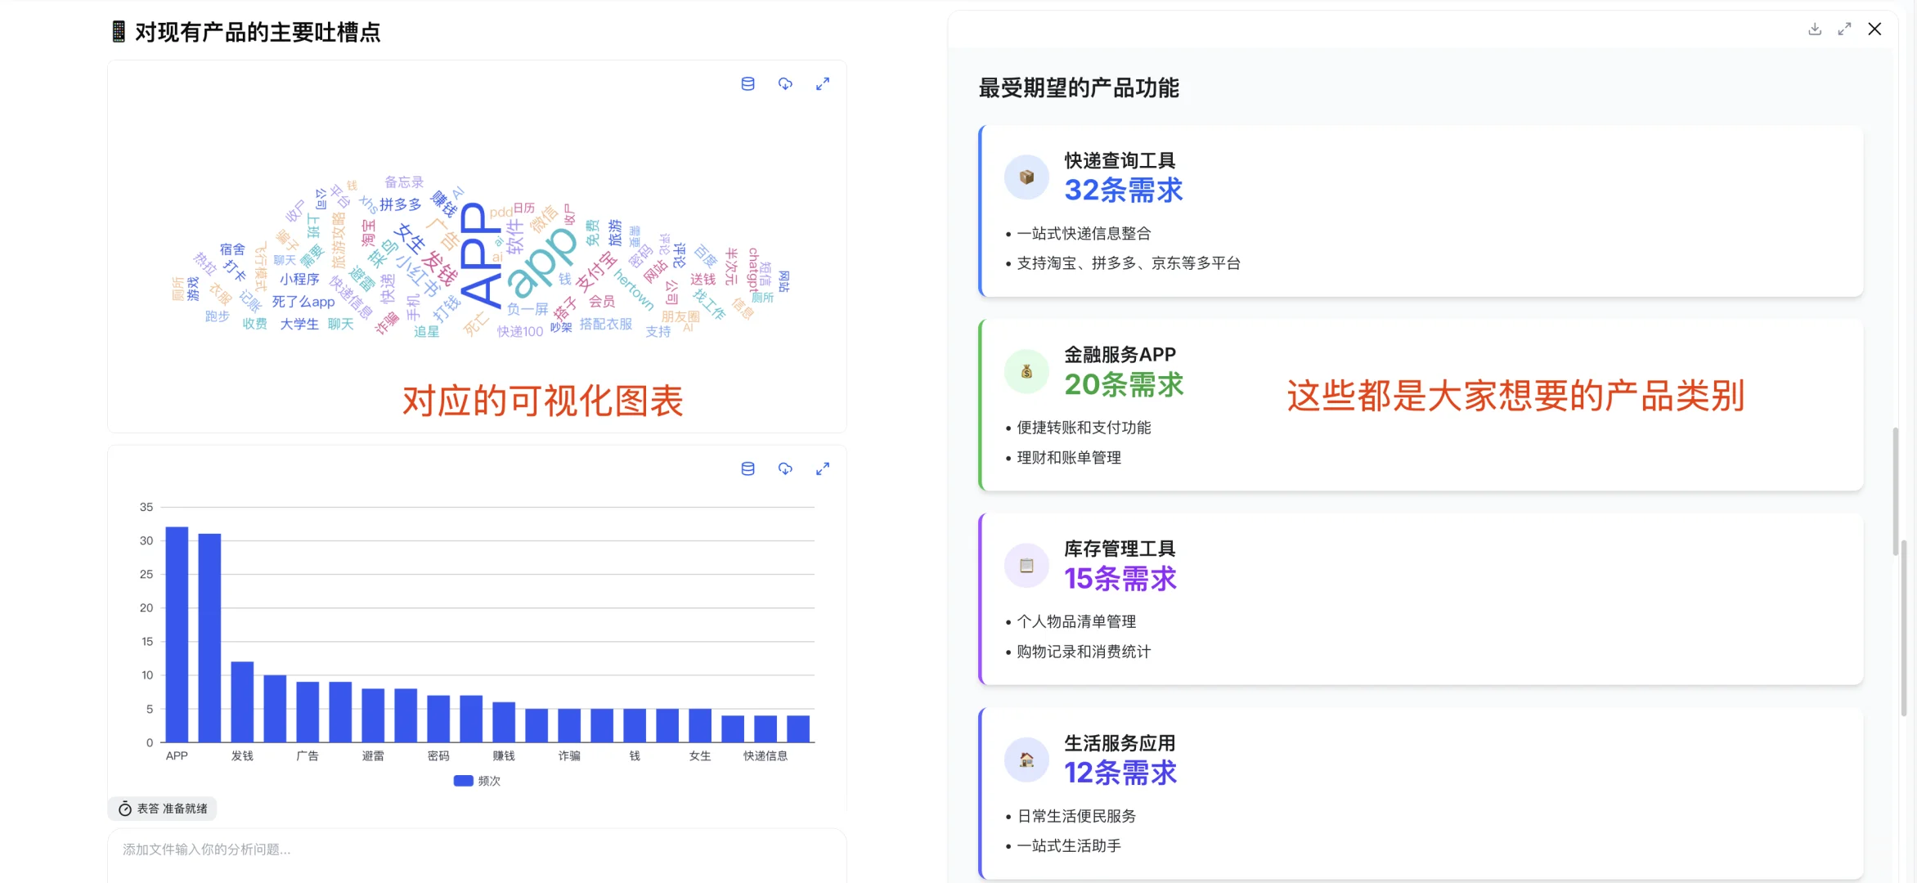1917x883 pixels.
Task: Download the right panel report
Action: [1815, 29]
